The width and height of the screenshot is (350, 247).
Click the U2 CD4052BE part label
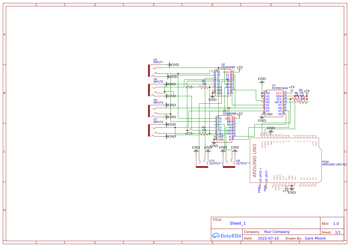[228, 67]
